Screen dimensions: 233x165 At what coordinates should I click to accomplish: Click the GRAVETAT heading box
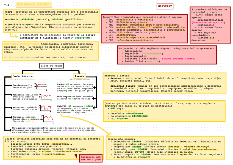point(165,6)
